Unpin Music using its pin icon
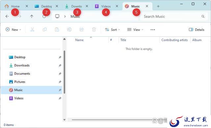Screen dimensions: 211x128 click(60, 90)
